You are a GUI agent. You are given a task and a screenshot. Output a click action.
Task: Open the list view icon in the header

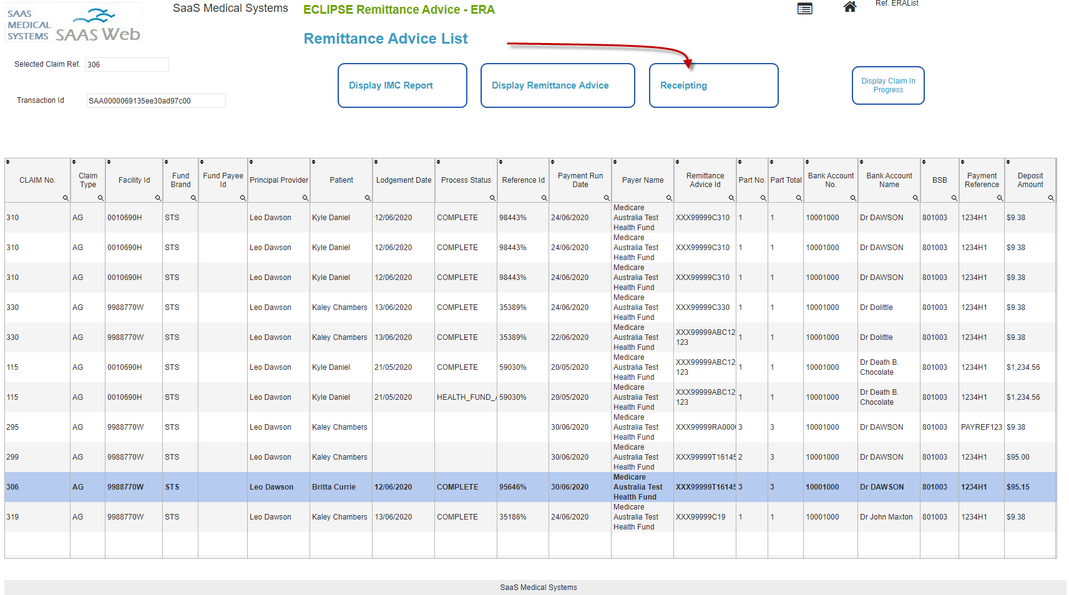pyautogui.click(x=805, y=9)
